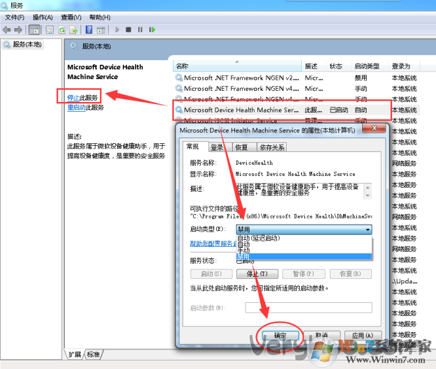
Task: Click the \Upda... cell in the login column
Action: [405, 281]
